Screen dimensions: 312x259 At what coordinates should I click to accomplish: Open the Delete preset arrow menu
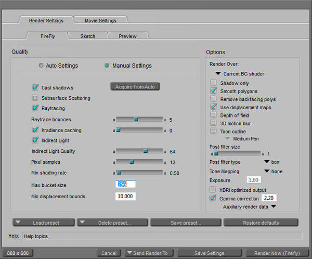pos(83,222)
